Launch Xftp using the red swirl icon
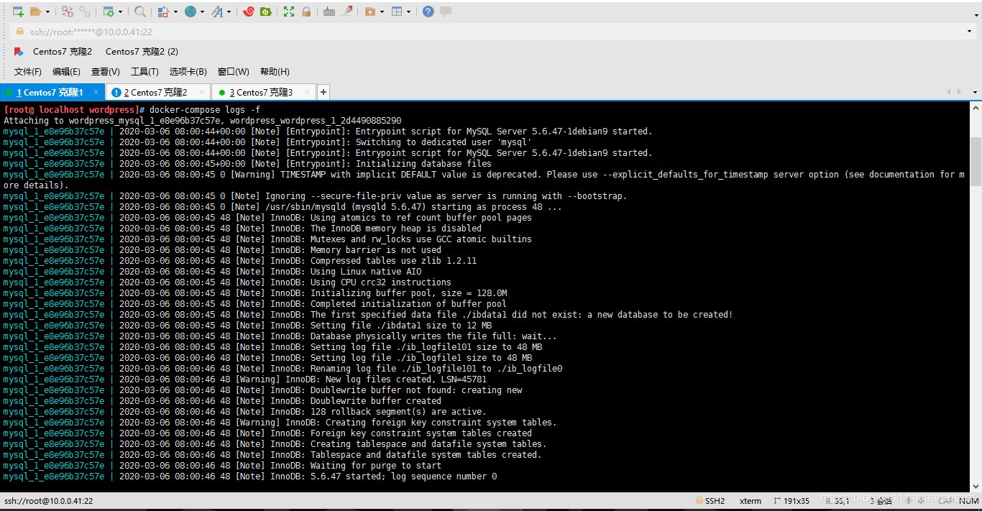This screenshot has height=511, width=982. click(x=249, y=11)
